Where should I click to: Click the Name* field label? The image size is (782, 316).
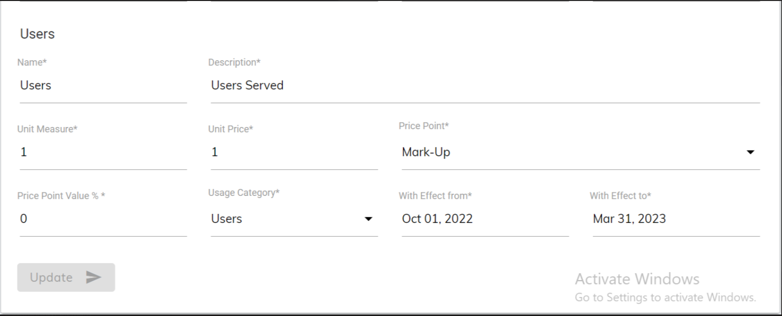32,62
